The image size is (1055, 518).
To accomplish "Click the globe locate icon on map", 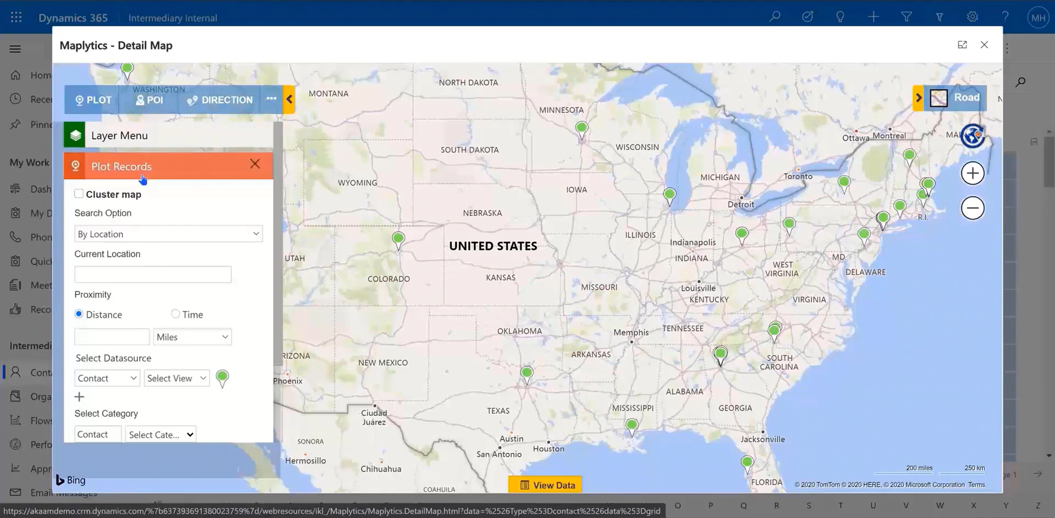I will pos(972,136).
